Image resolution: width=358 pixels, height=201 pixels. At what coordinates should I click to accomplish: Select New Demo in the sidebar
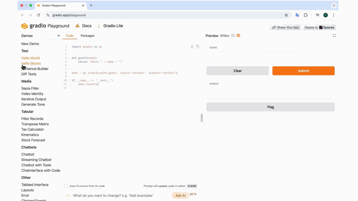pos(30,44)
